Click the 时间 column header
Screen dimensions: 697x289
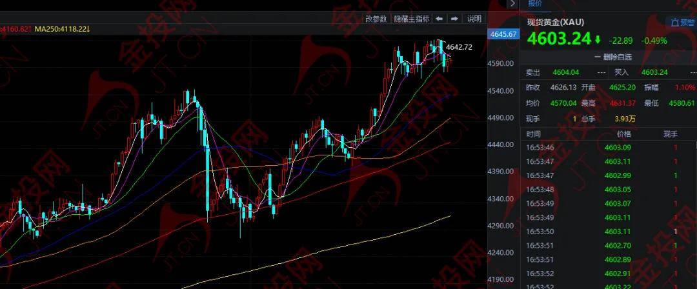[x=534, y=134]
